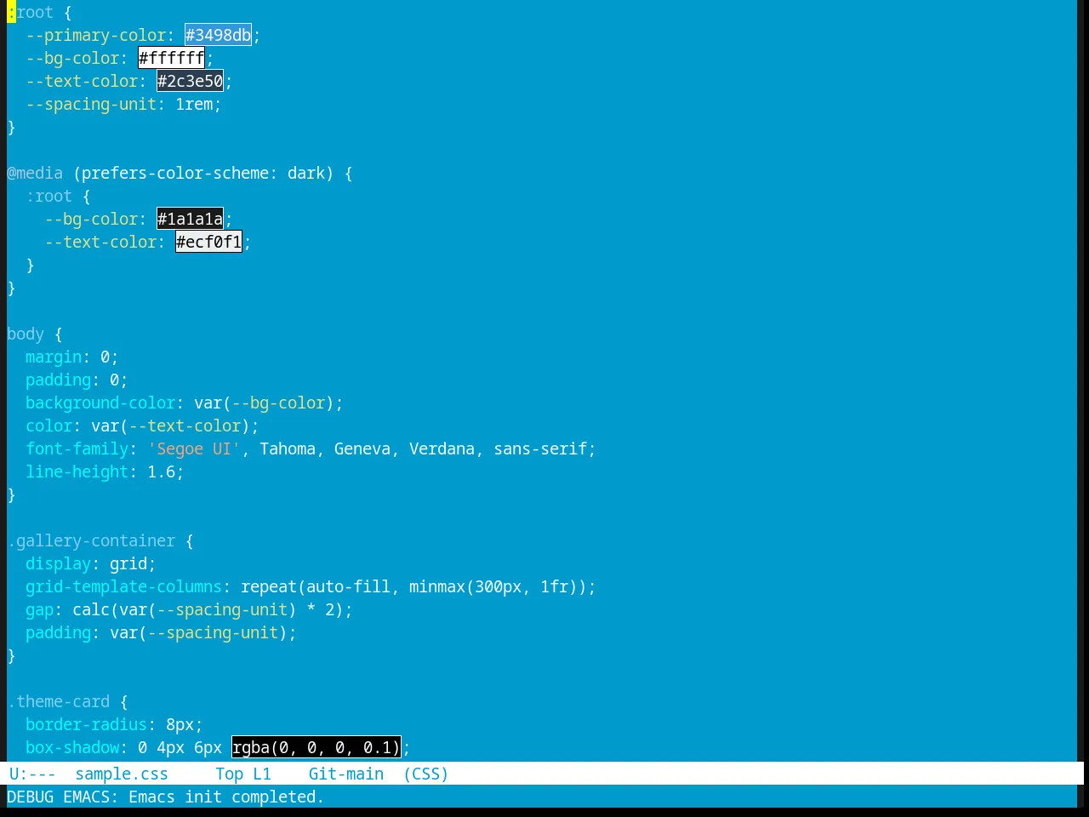Click the font-family property
Image resolution: width=1089 pixels, height=817 pixels.
tap(77, 448)
